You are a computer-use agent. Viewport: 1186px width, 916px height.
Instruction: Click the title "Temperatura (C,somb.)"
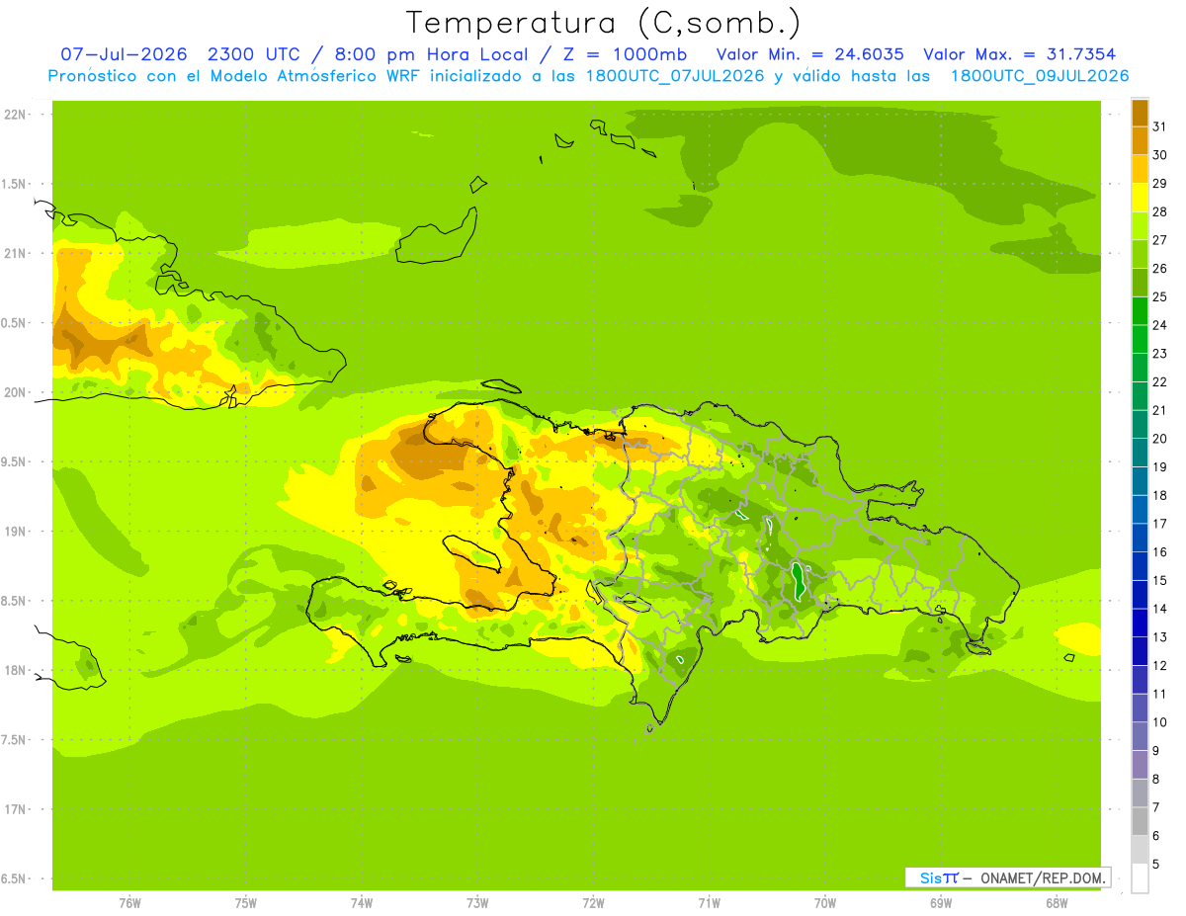[x=604, y=22]
